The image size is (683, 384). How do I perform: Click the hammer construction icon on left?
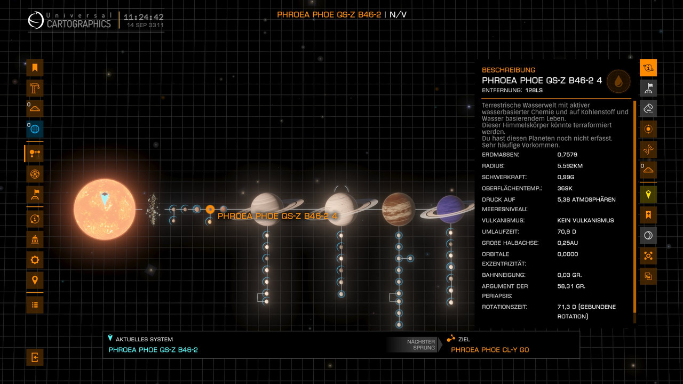35,88
